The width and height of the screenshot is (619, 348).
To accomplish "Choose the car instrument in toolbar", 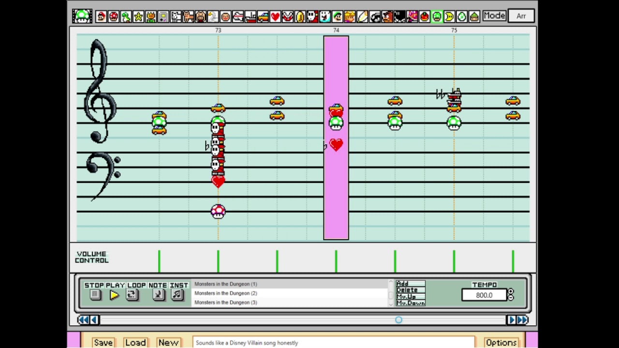I will pos(263,16).
